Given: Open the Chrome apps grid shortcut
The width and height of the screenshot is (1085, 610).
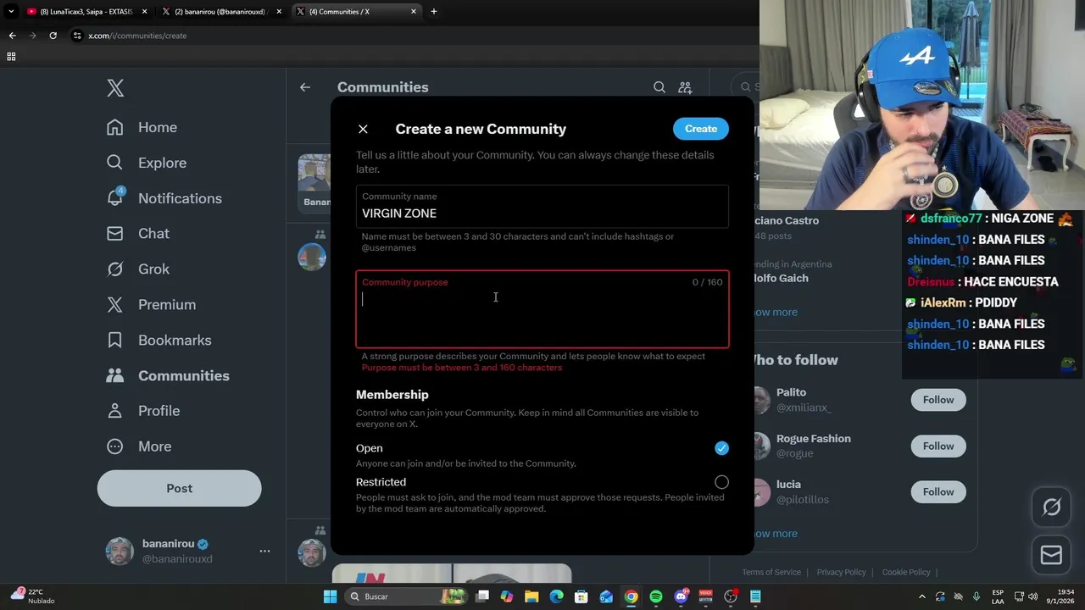Looking at the screenshot, I should pos(11,57).
